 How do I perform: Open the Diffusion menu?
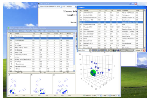(22, 31)
